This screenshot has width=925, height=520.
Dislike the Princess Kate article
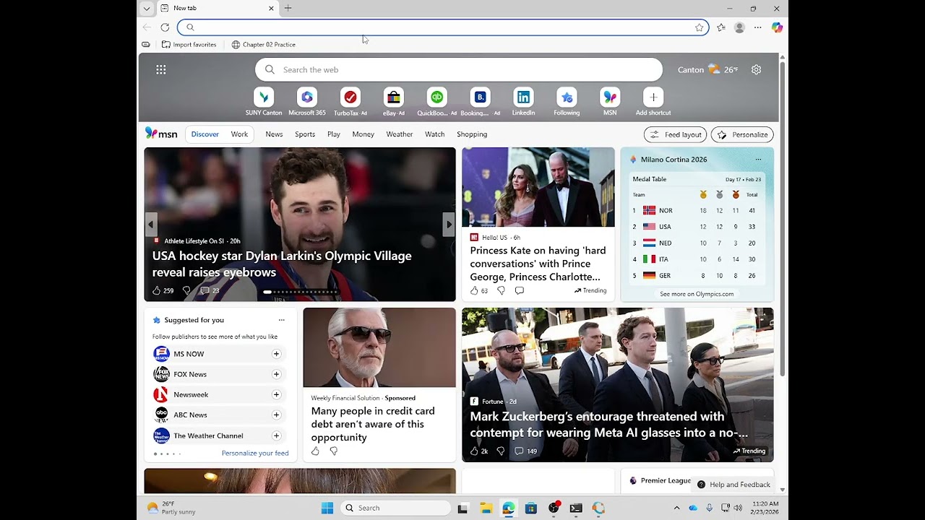pyautogui.click(x=501, y=290)
